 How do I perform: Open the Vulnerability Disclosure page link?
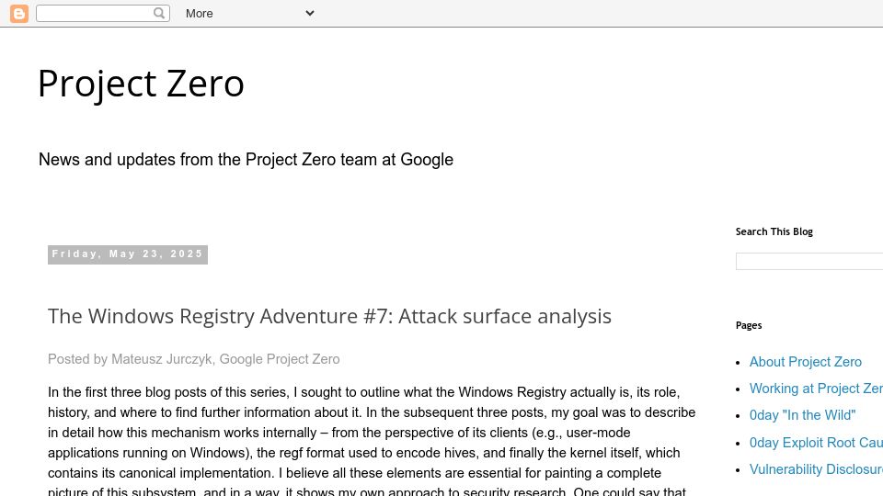click(816, 469)
